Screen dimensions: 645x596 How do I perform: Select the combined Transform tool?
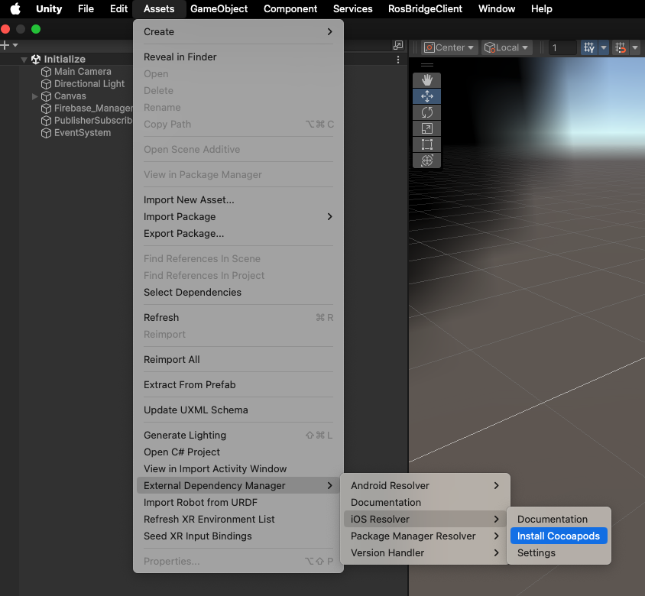[x=427, y=160]
